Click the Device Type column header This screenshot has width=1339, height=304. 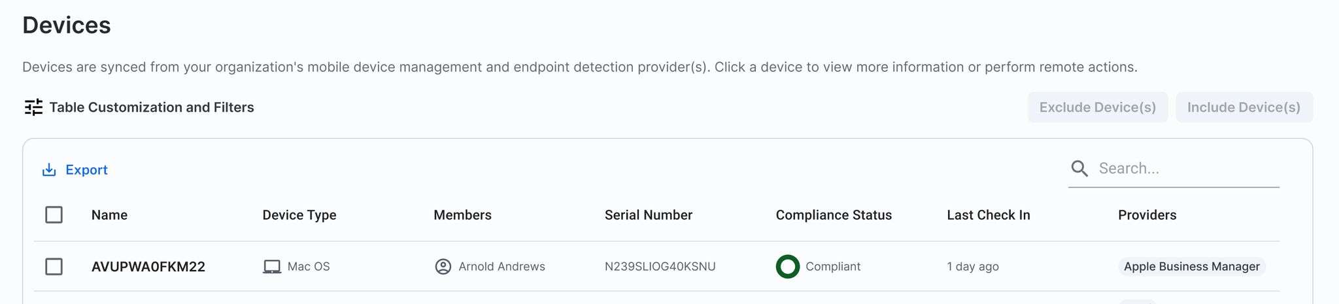(x=299, y=215)
